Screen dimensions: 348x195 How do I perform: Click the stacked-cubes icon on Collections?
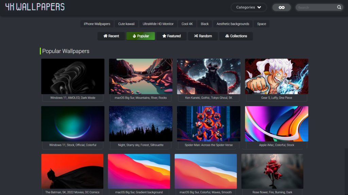[x=227, y=36]
